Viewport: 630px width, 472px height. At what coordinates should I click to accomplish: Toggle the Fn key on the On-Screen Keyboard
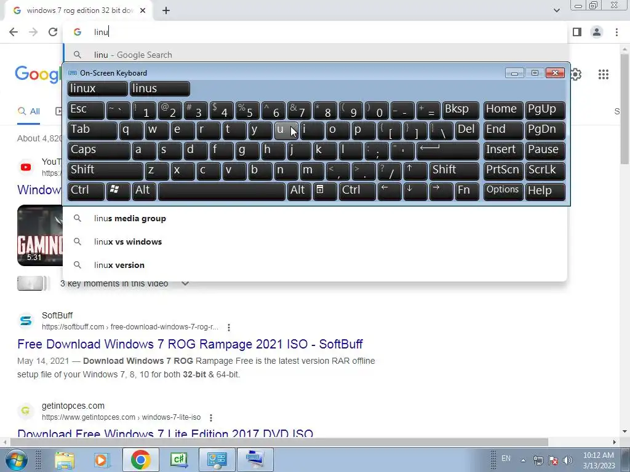pyautogui.click(x=467, y=192)
